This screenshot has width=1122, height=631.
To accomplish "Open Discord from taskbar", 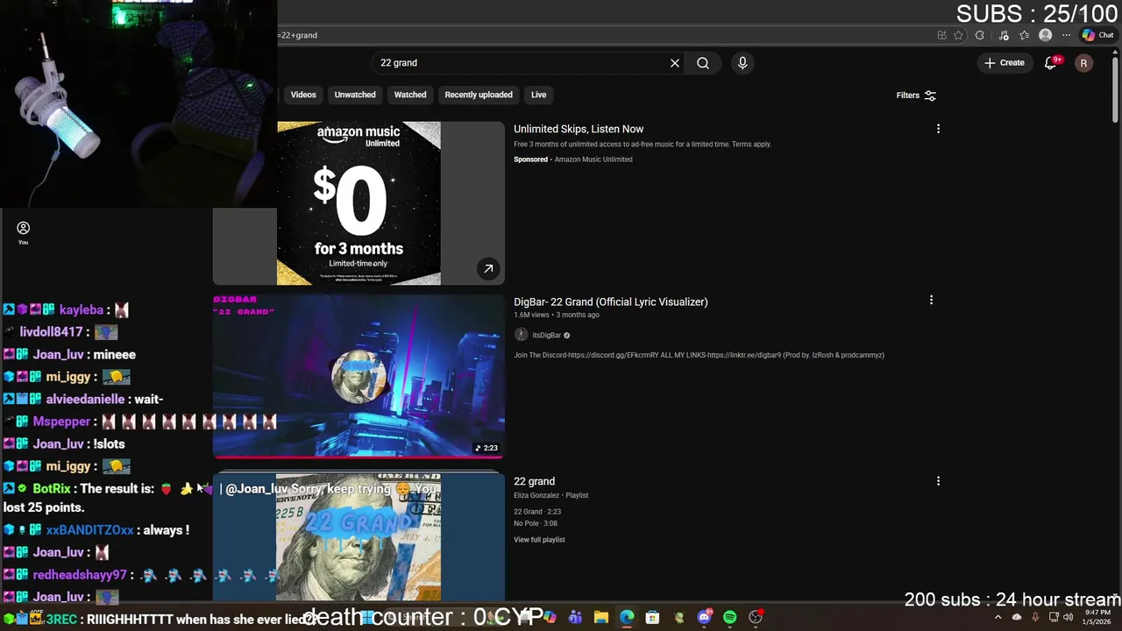I will pos(704,617).
